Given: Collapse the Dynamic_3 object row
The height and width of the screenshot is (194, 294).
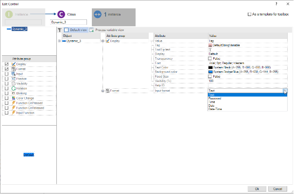Looking at the screenshot, I should (59, 41).
